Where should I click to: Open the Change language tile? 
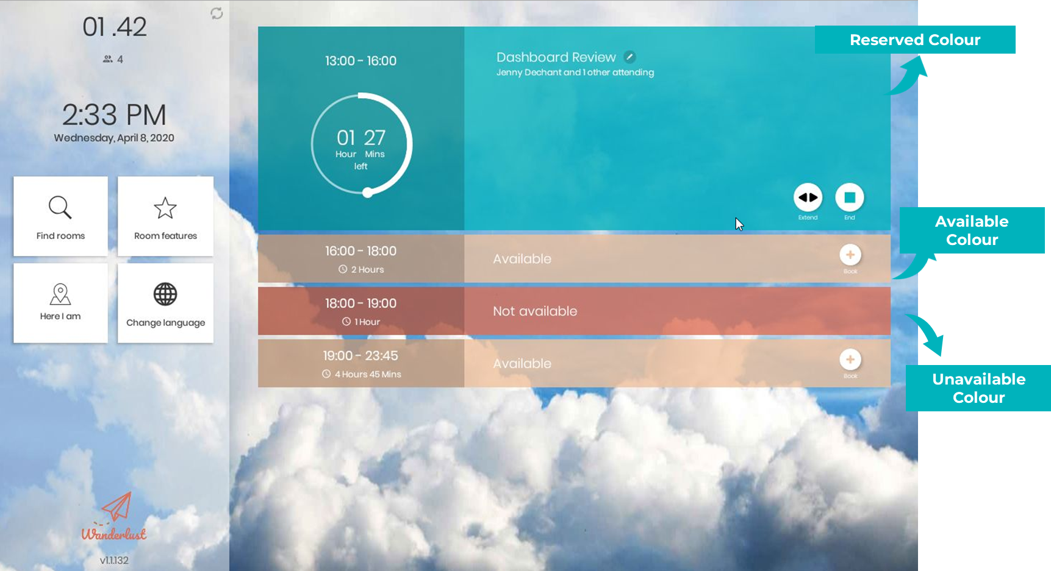point(165,303)
